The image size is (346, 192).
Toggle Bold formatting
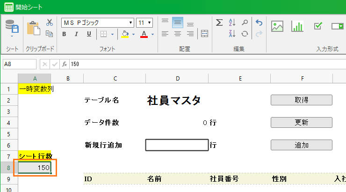point(64,34)
